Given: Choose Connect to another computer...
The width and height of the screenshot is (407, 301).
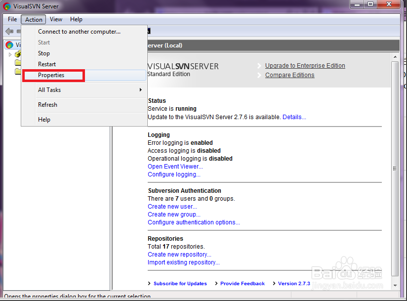Looking at the screenshot, I should (x=84, y=32).
